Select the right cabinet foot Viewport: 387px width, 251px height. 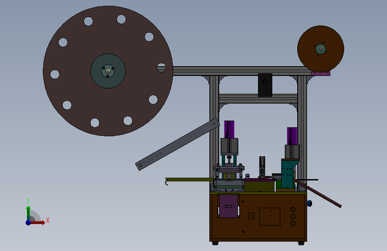(x=301, y=243)
